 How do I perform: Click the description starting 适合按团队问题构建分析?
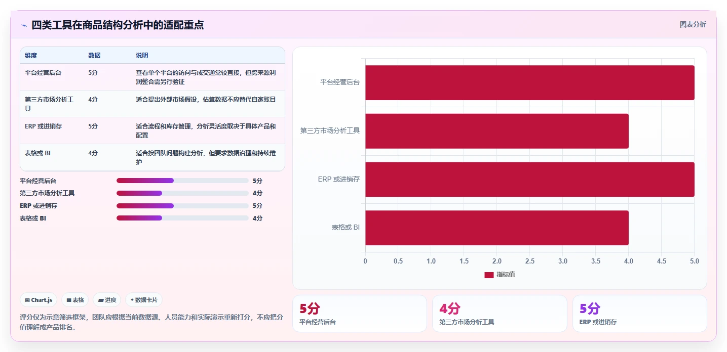point(206,158)
